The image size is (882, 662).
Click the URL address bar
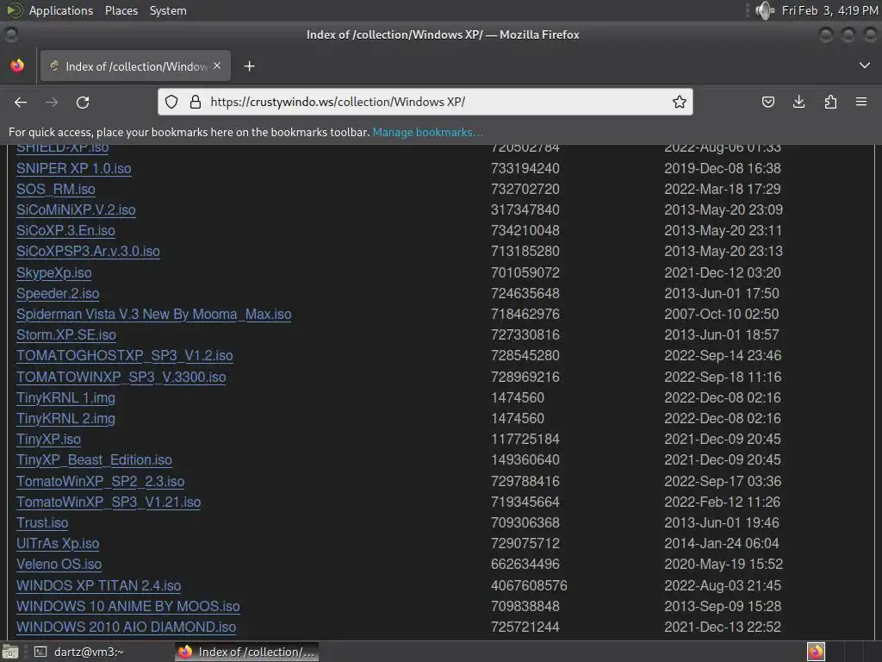(x=425, y=102)
